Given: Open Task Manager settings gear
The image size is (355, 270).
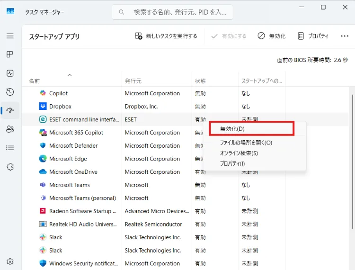Looking at the screenshot, I should 10,261.
